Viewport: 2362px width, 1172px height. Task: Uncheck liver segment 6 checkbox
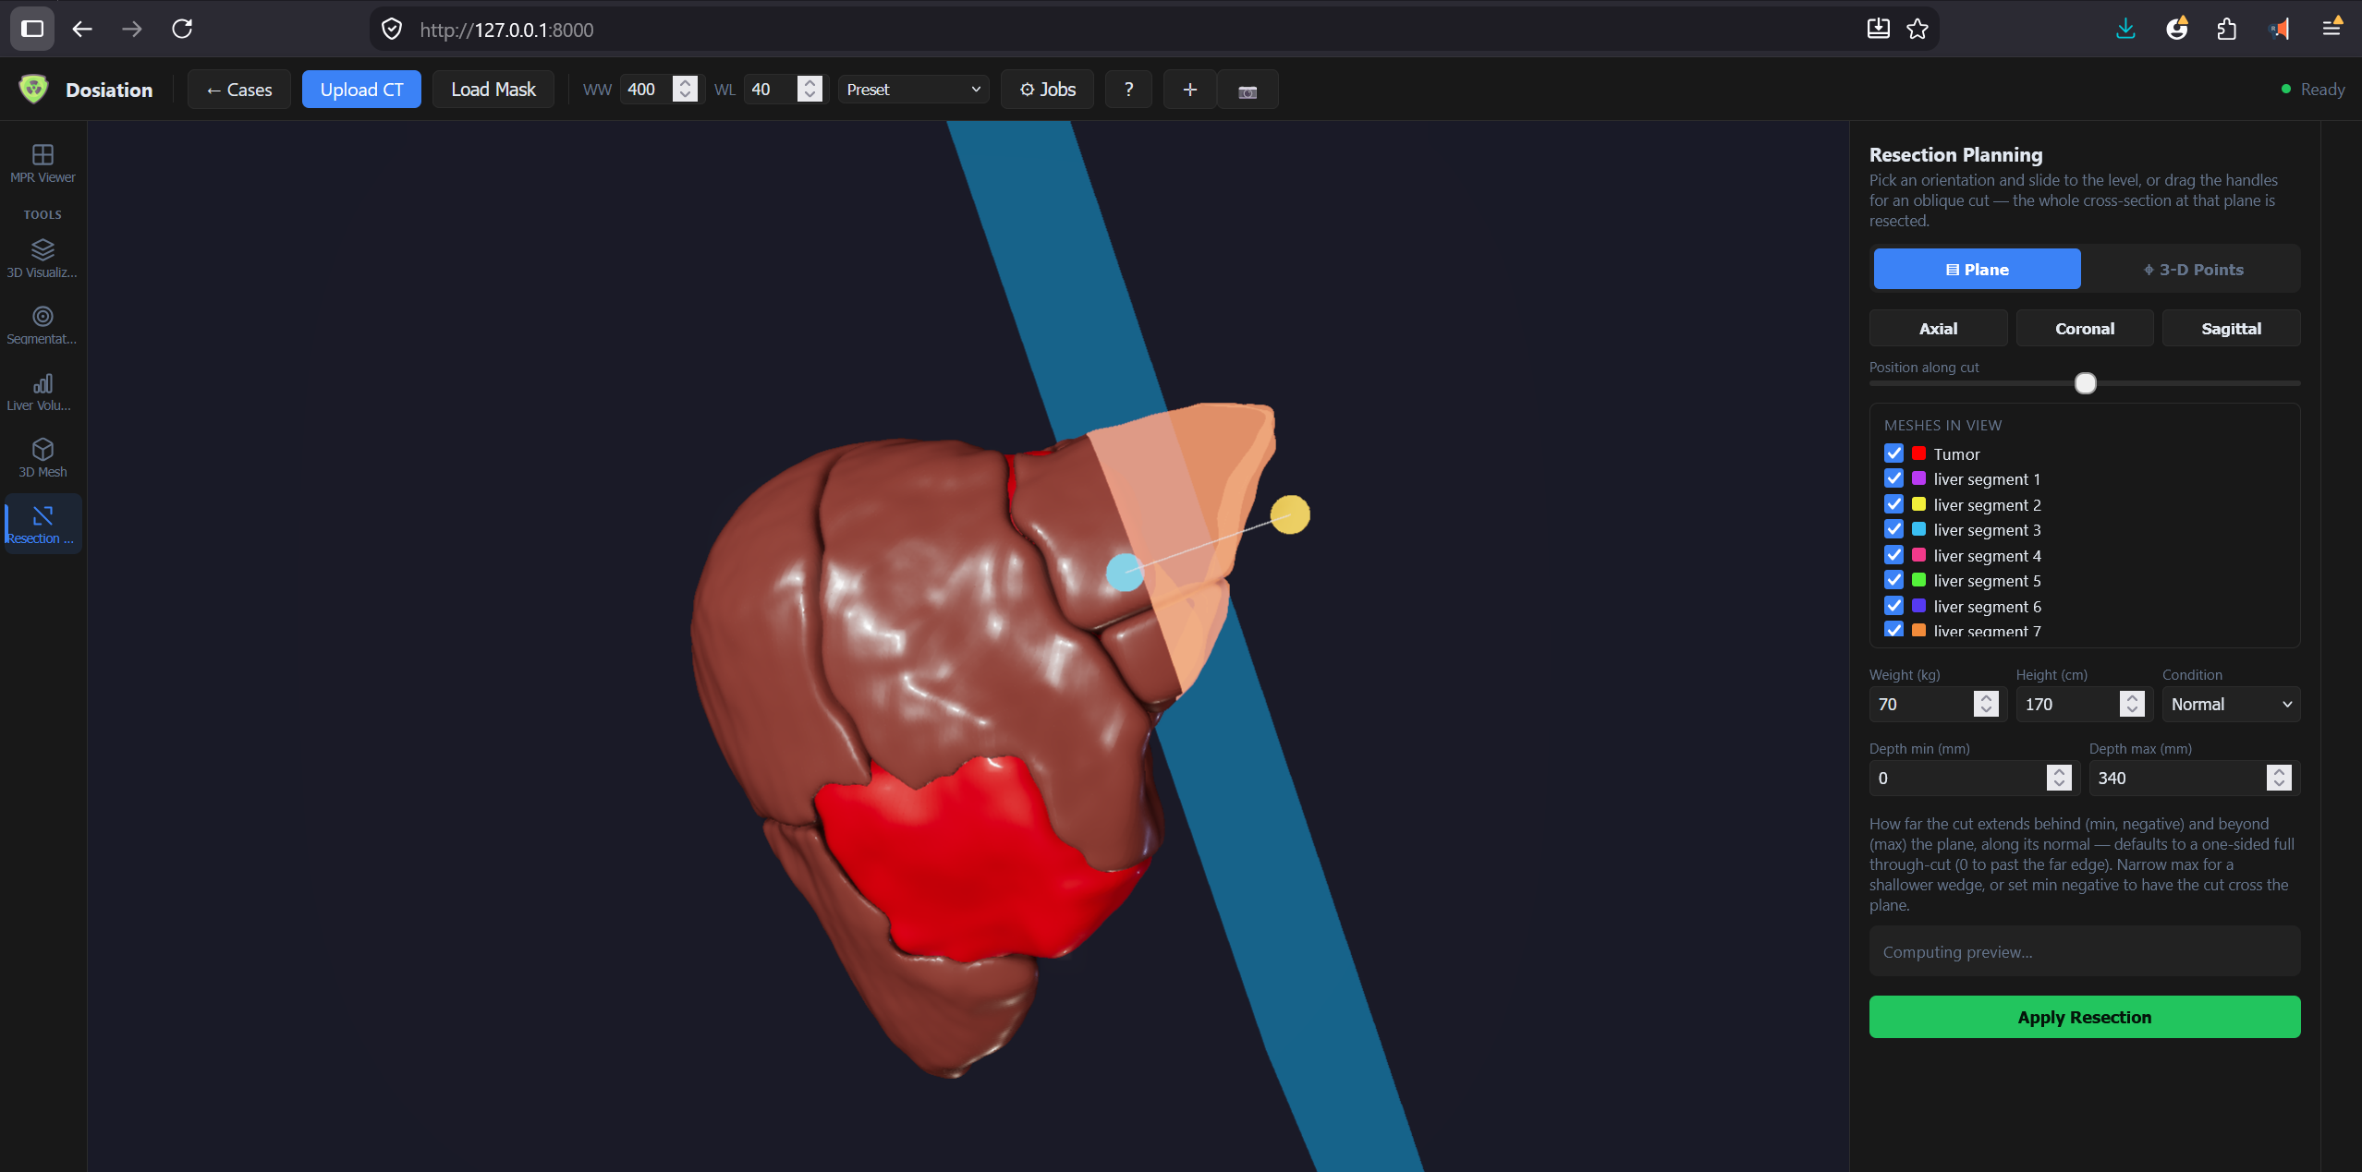(x=1893, y=606)
